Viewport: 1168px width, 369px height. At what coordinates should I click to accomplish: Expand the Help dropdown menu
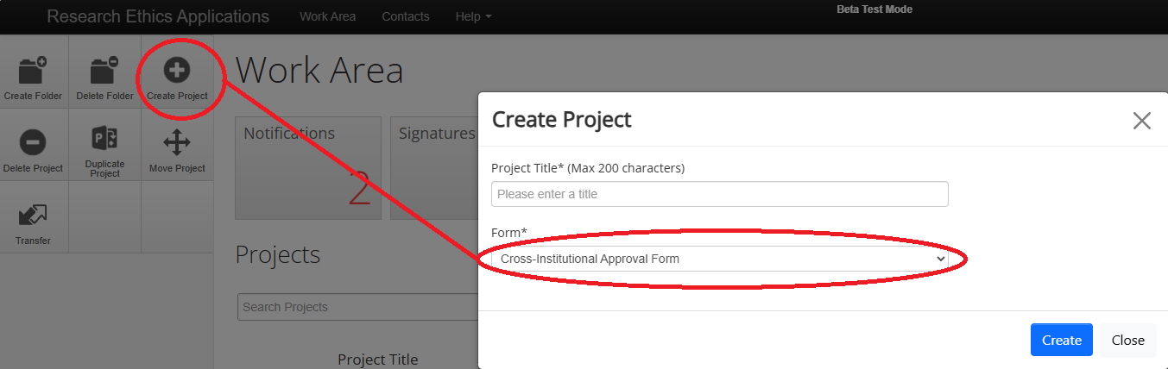473,16
